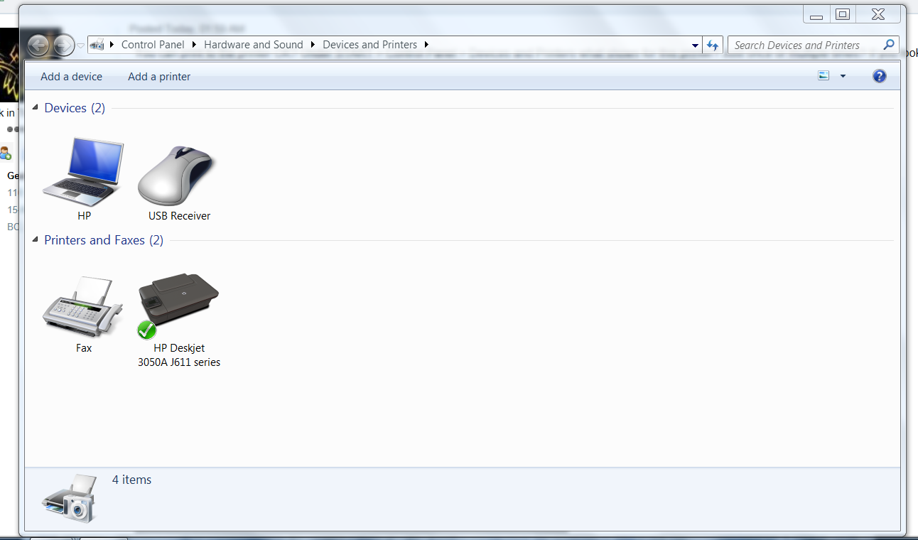Click Add a printer

coord(159,77)
